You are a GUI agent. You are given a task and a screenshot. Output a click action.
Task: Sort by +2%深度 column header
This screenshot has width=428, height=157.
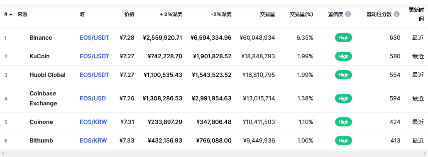coord(171,14)
